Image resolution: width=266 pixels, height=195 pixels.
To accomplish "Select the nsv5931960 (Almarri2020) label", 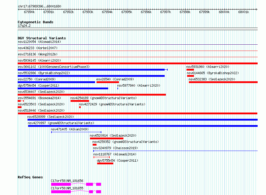I will 208,67.
